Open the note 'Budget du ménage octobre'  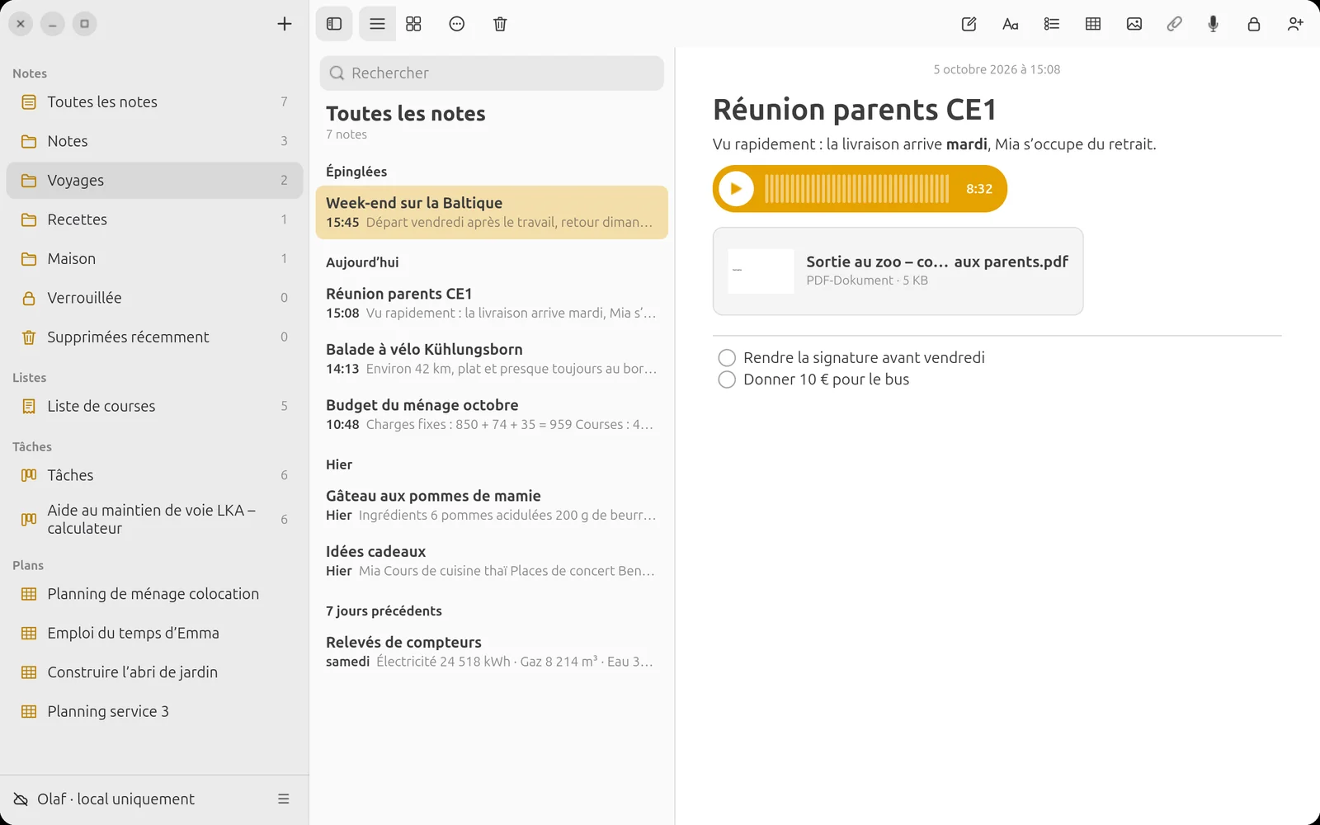[492, 415]
